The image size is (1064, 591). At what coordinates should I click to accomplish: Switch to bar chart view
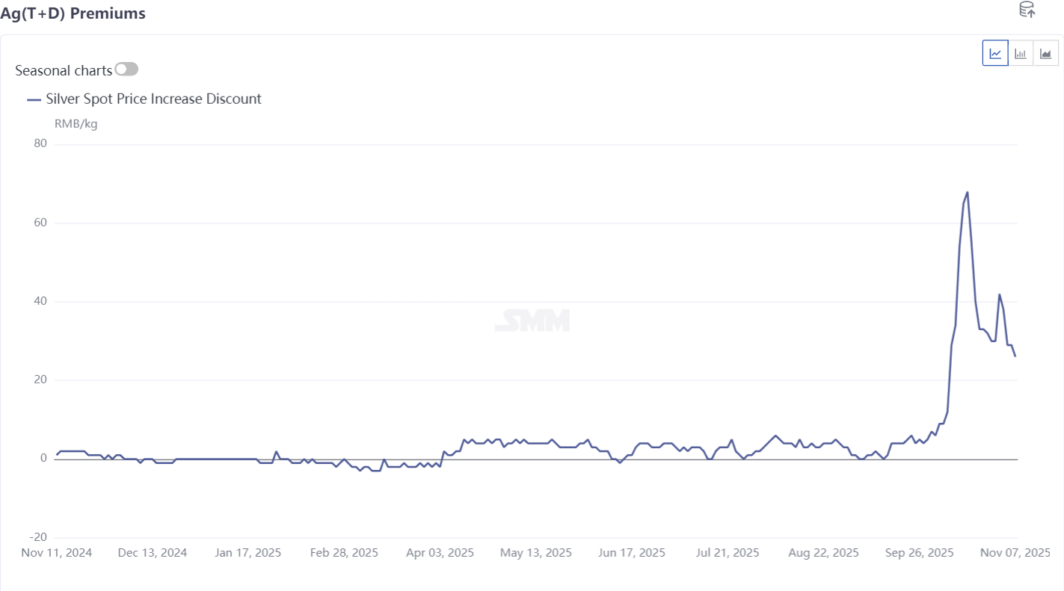[1021, 53]
